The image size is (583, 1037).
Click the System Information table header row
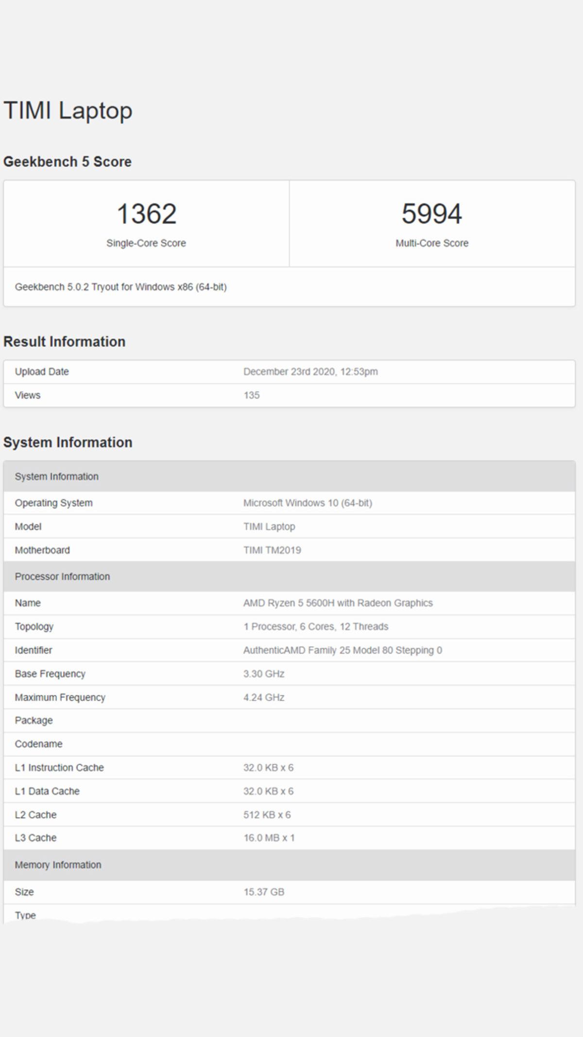290,476
